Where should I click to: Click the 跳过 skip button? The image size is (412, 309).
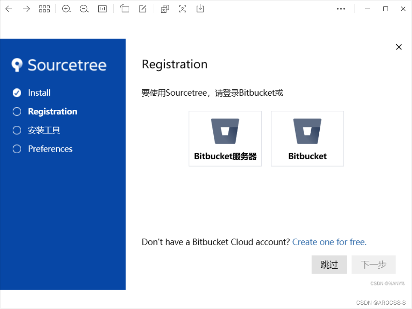click(329, 264)
